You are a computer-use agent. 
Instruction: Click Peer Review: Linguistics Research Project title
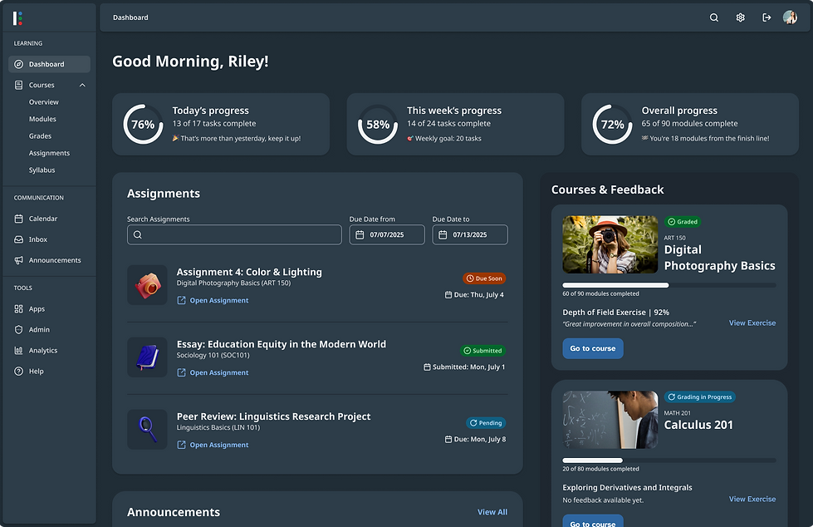(273, 416)
